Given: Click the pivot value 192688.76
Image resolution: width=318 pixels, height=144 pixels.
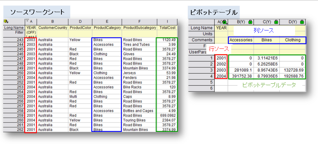Looking at the screenshot, I should coord(292,76).
